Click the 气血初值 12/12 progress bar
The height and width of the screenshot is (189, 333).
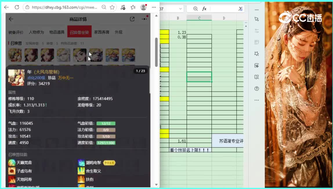pyautogui.click(x=106, y=123)
